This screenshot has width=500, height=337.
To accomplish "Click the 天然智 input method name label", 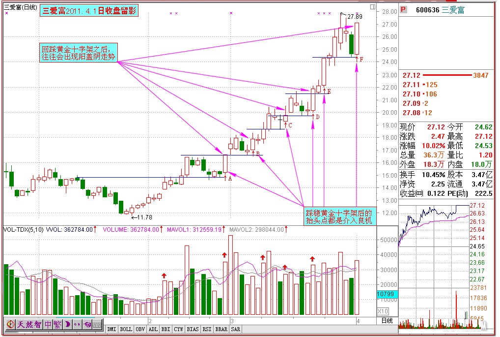I will coord(29,324).
